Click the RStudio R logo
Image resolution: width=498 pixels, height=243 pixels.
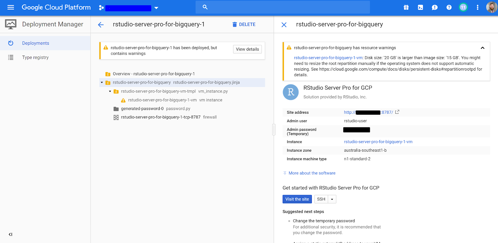(x=291, y=92)
